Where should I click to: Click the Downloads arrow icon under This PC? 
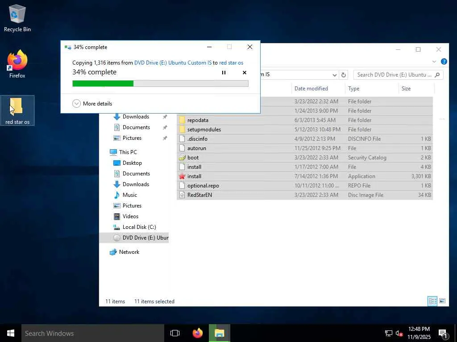pos(117,184)
